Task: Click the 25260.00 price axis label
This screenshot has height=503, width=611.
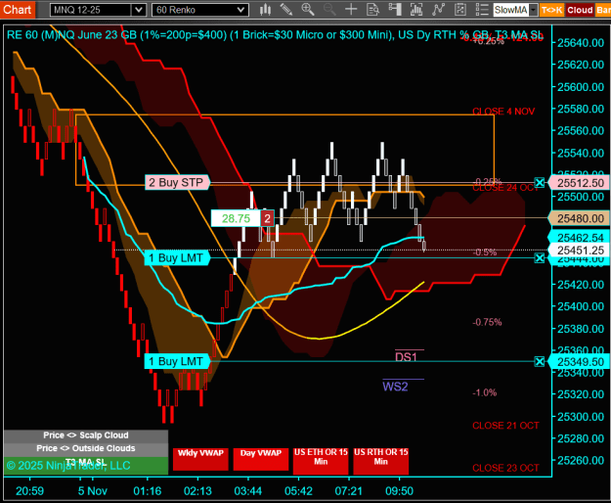Action: click(x=581, y=461)
